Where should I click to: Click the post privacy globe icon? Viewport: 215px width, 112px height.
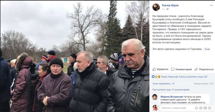pyautogui.click(x=168, y=9)
